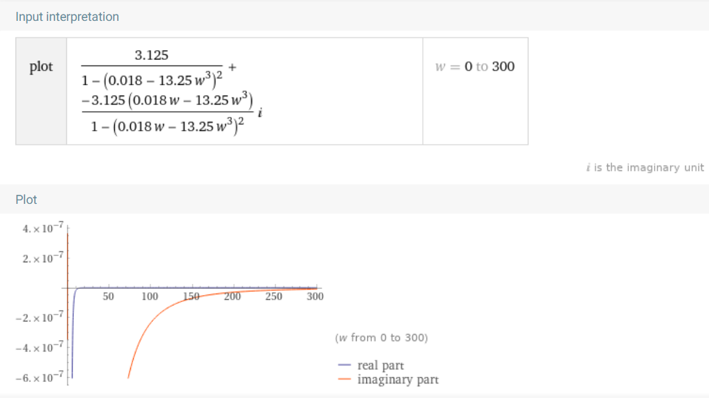Screen dimensions: 709x398
Task: Click the 3.125 numerator of the real term
Action: [151, 55]
